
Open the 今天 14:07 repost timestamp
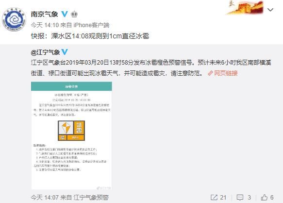pos(45,197)
